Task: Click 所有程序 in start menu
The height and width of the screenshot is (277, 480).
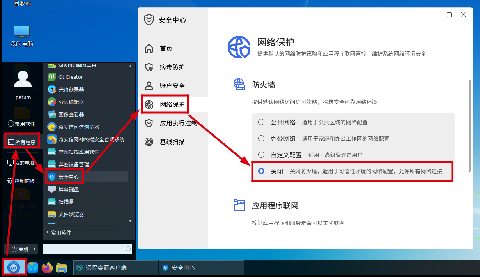Action: tap(22, 142)
